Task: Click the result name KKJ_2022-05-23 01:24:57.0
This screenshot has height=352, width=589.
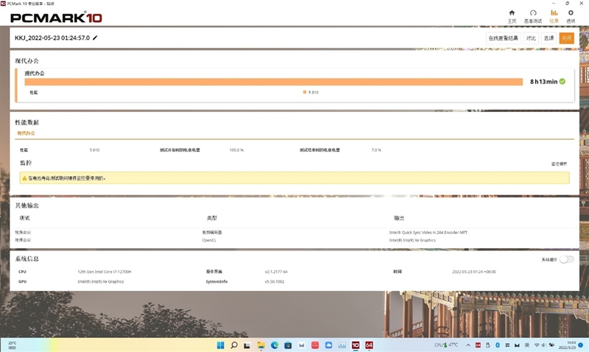Action: click(52, 38)
